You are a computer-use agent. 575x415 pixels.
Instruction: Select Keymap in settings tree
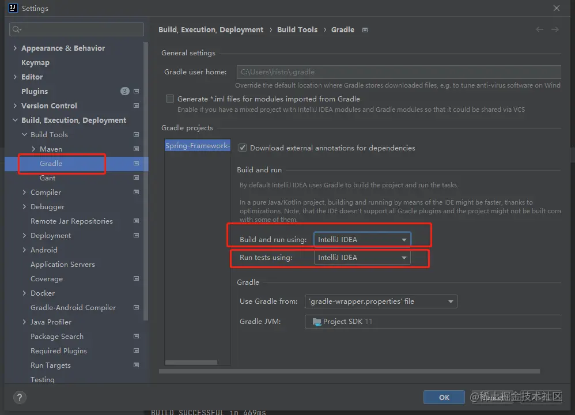click(35, 62)
